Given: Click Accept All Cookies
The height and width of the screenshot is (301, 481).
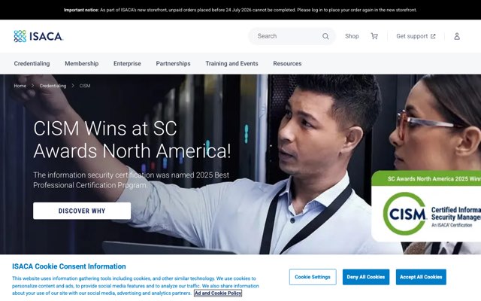Looking at the screenshot, I should point(421,277).
